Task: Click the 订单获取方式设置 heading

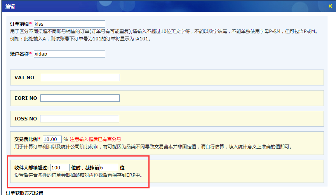Action: pos(24,193)
